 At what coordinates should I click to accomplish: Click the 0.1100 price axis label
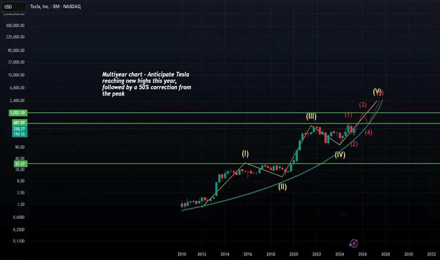pos(19,241)
